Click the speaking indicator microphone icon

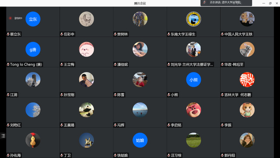pyautogui.click(x=205, y=3)
